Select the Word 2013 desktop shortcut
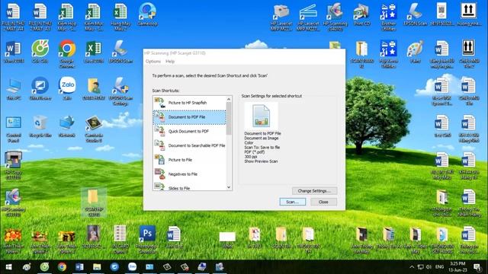 click(14, 52)
